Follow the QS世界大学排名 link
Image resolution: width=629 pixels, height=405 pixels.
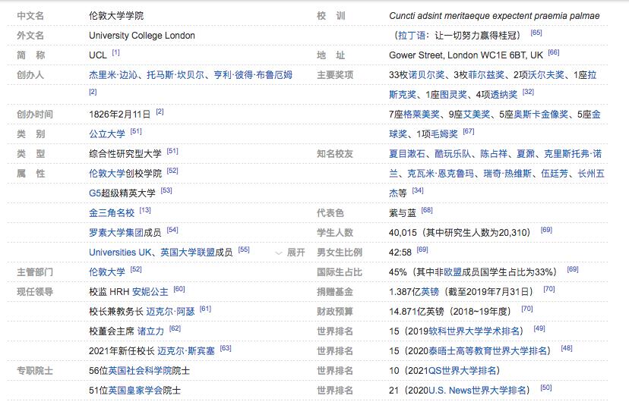[462, 371]
